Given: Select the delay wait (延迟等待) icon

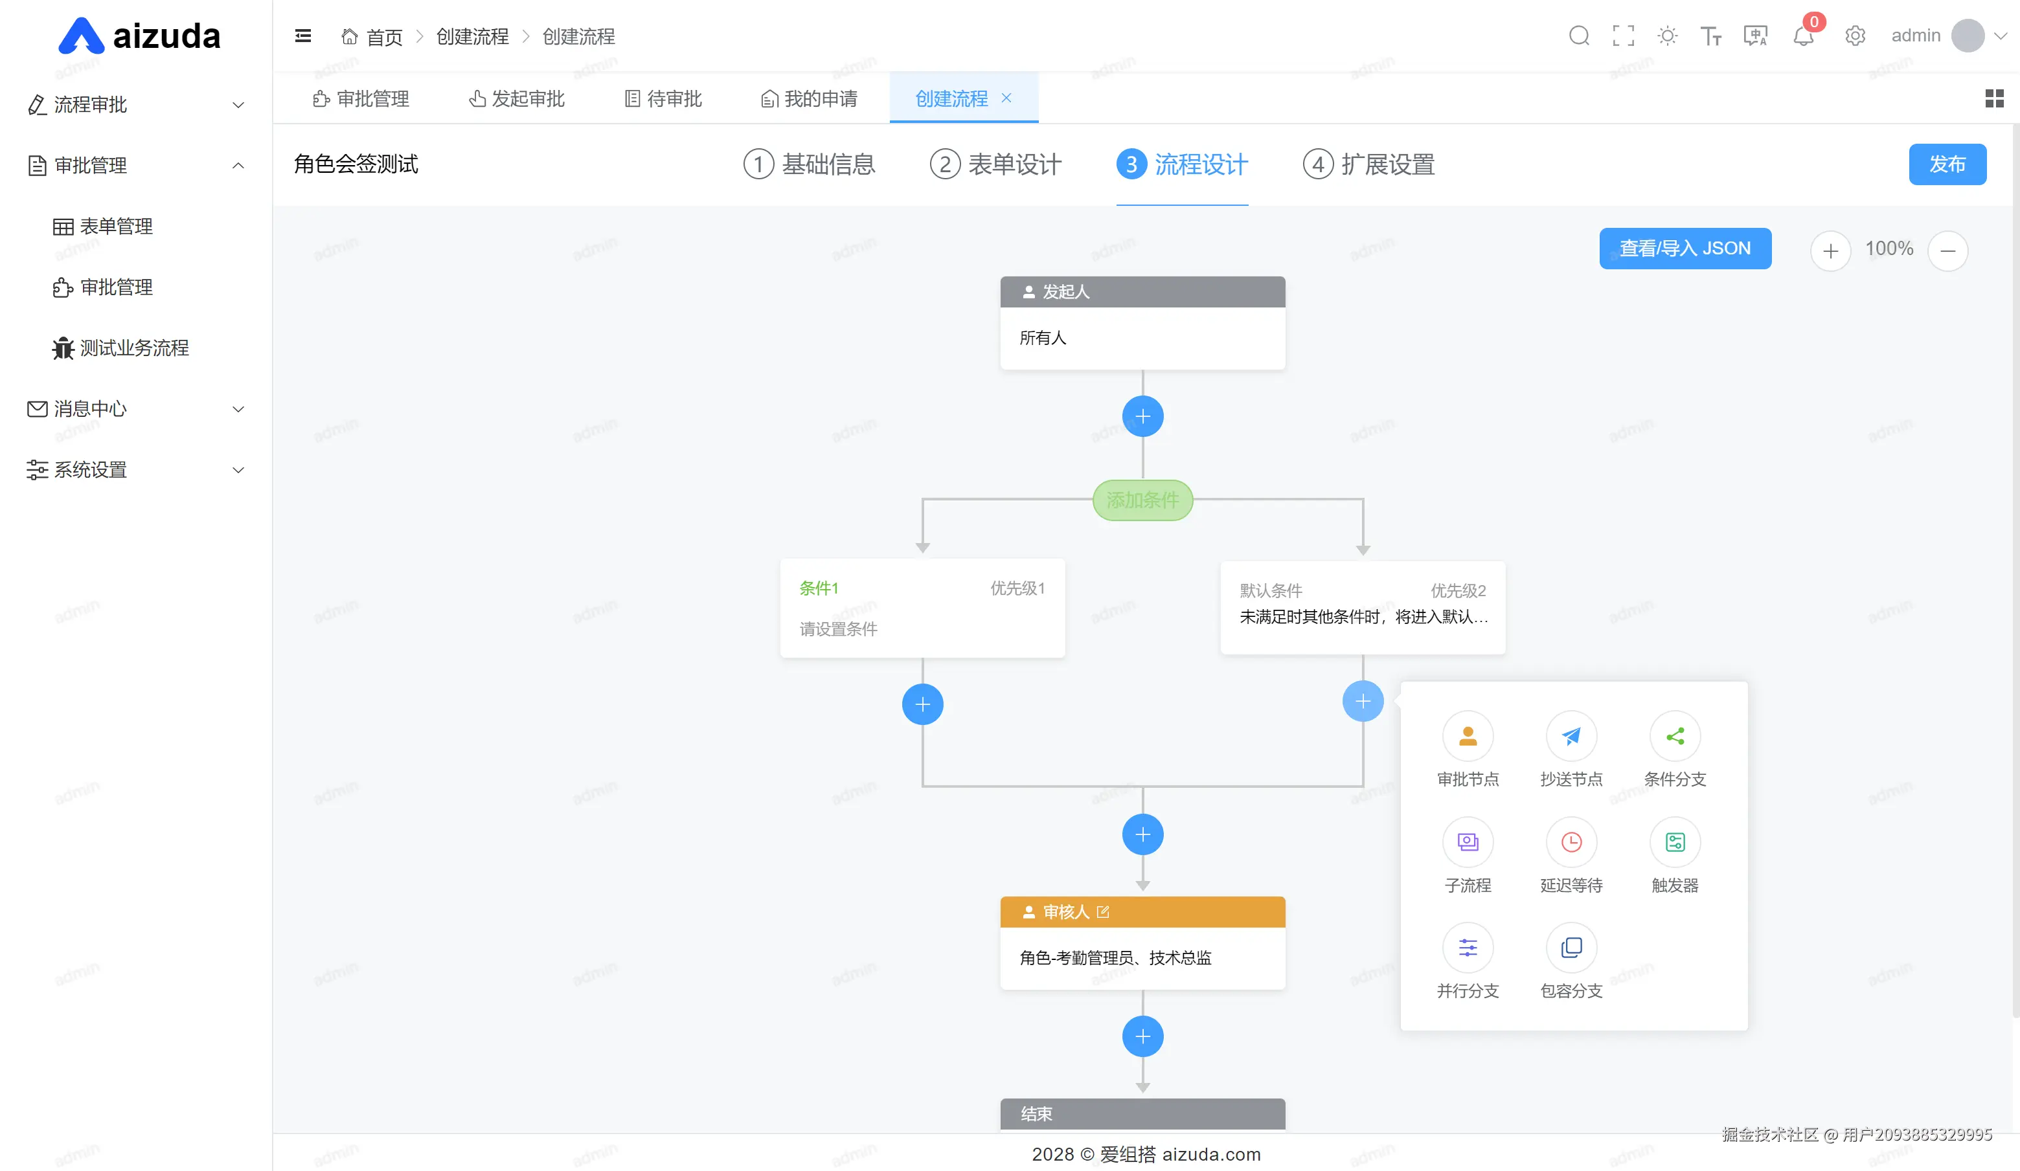Looking at the screenshot, I should (x=1571, y=842).
